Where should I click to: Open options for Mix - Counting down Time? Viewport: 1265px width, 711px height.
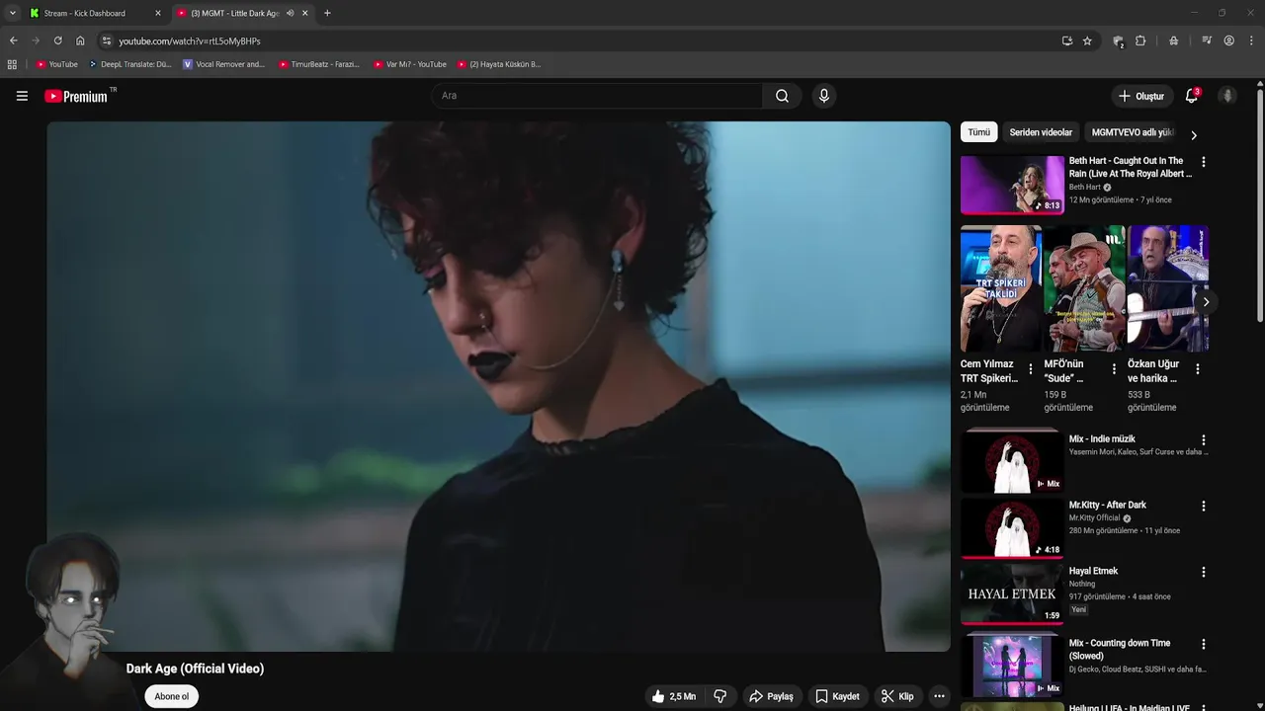[x=1203, y=645]
